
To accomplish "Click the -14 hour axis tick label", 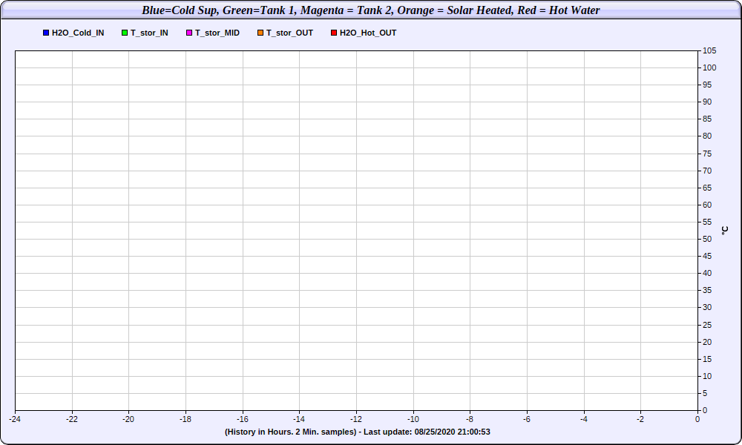I will pos(299,419).
